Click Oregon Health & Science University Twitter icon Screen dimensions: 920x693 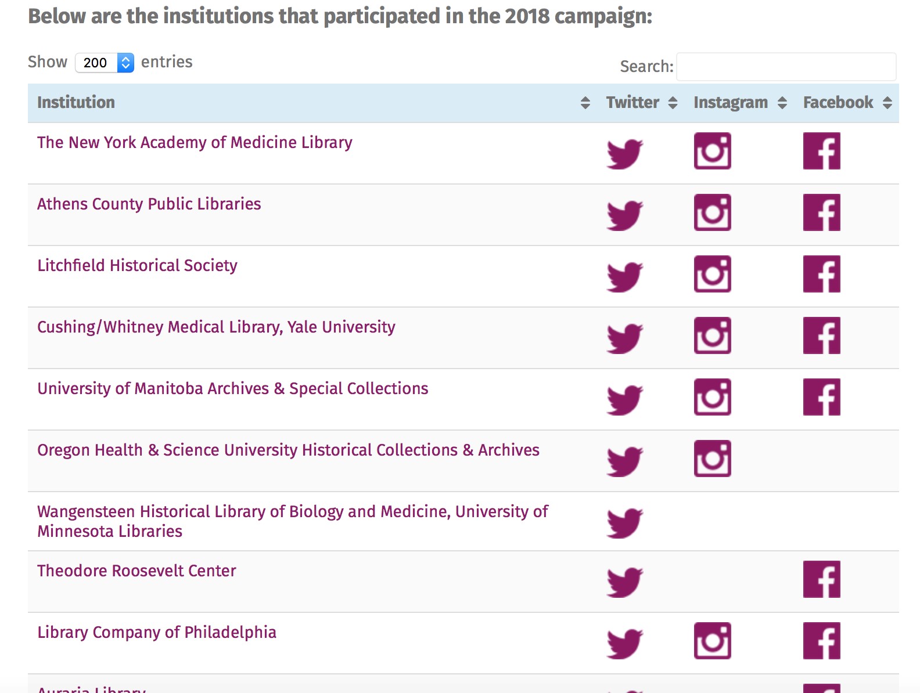tap(624, 461)
